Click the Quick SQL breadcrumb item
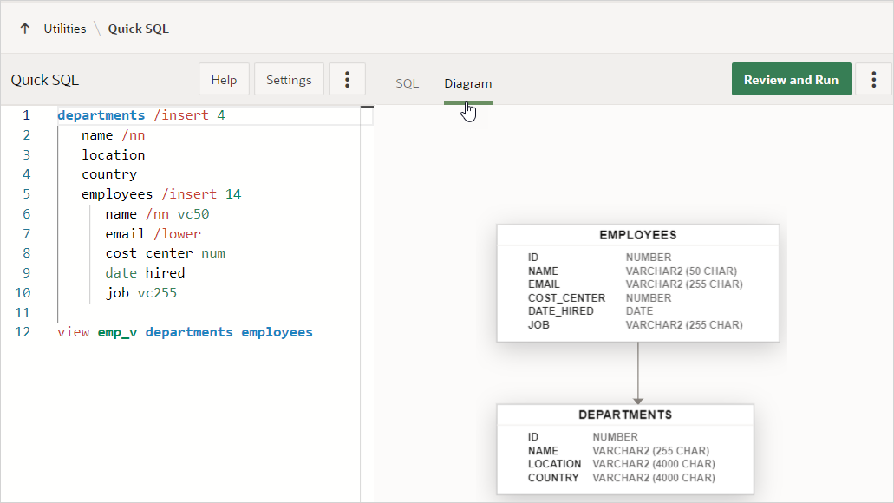 [x=138, y=29]
